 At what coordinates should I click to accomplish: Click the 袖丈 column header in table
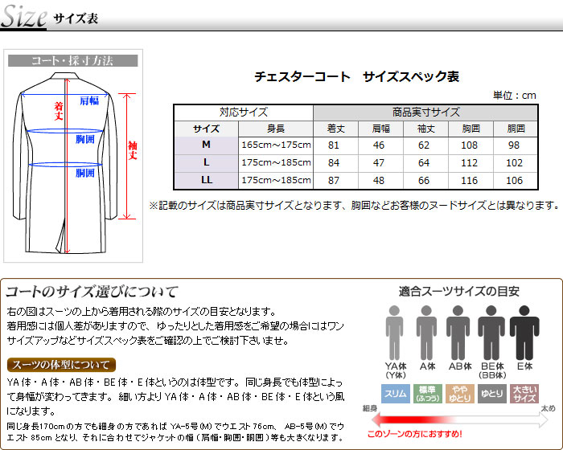tap(425, 129)
